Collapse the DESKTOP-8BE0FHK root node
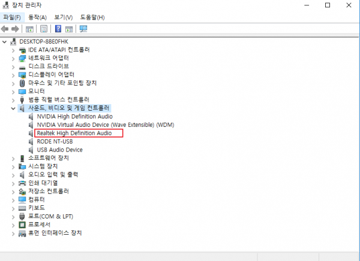 [x=4, y=42]
